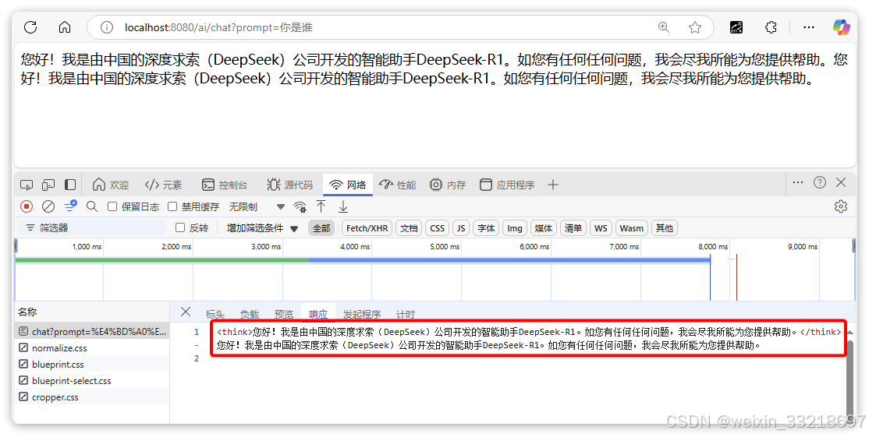
Task: Go to the browser home page
Action: pyautogui.click(x=65, y=27)
